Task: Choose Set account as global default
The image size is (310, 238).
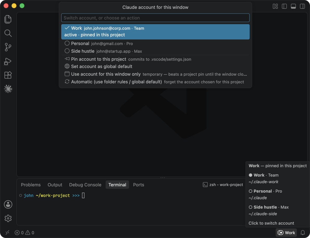Action: coord(155,66)
